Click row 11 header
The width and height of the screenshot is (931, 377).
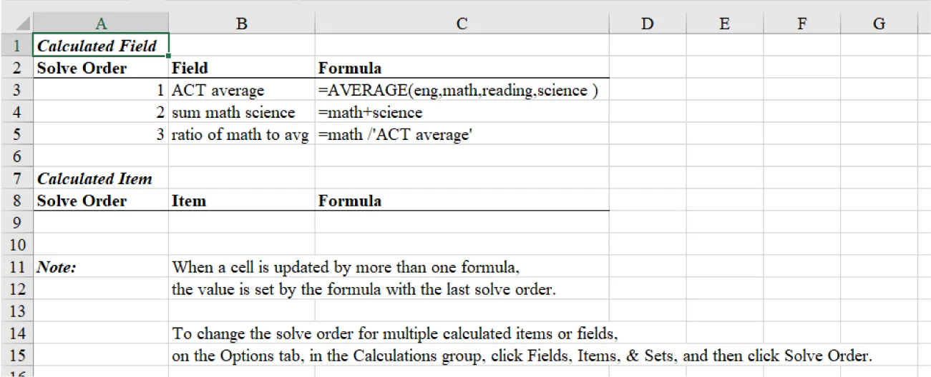[16, 268]
